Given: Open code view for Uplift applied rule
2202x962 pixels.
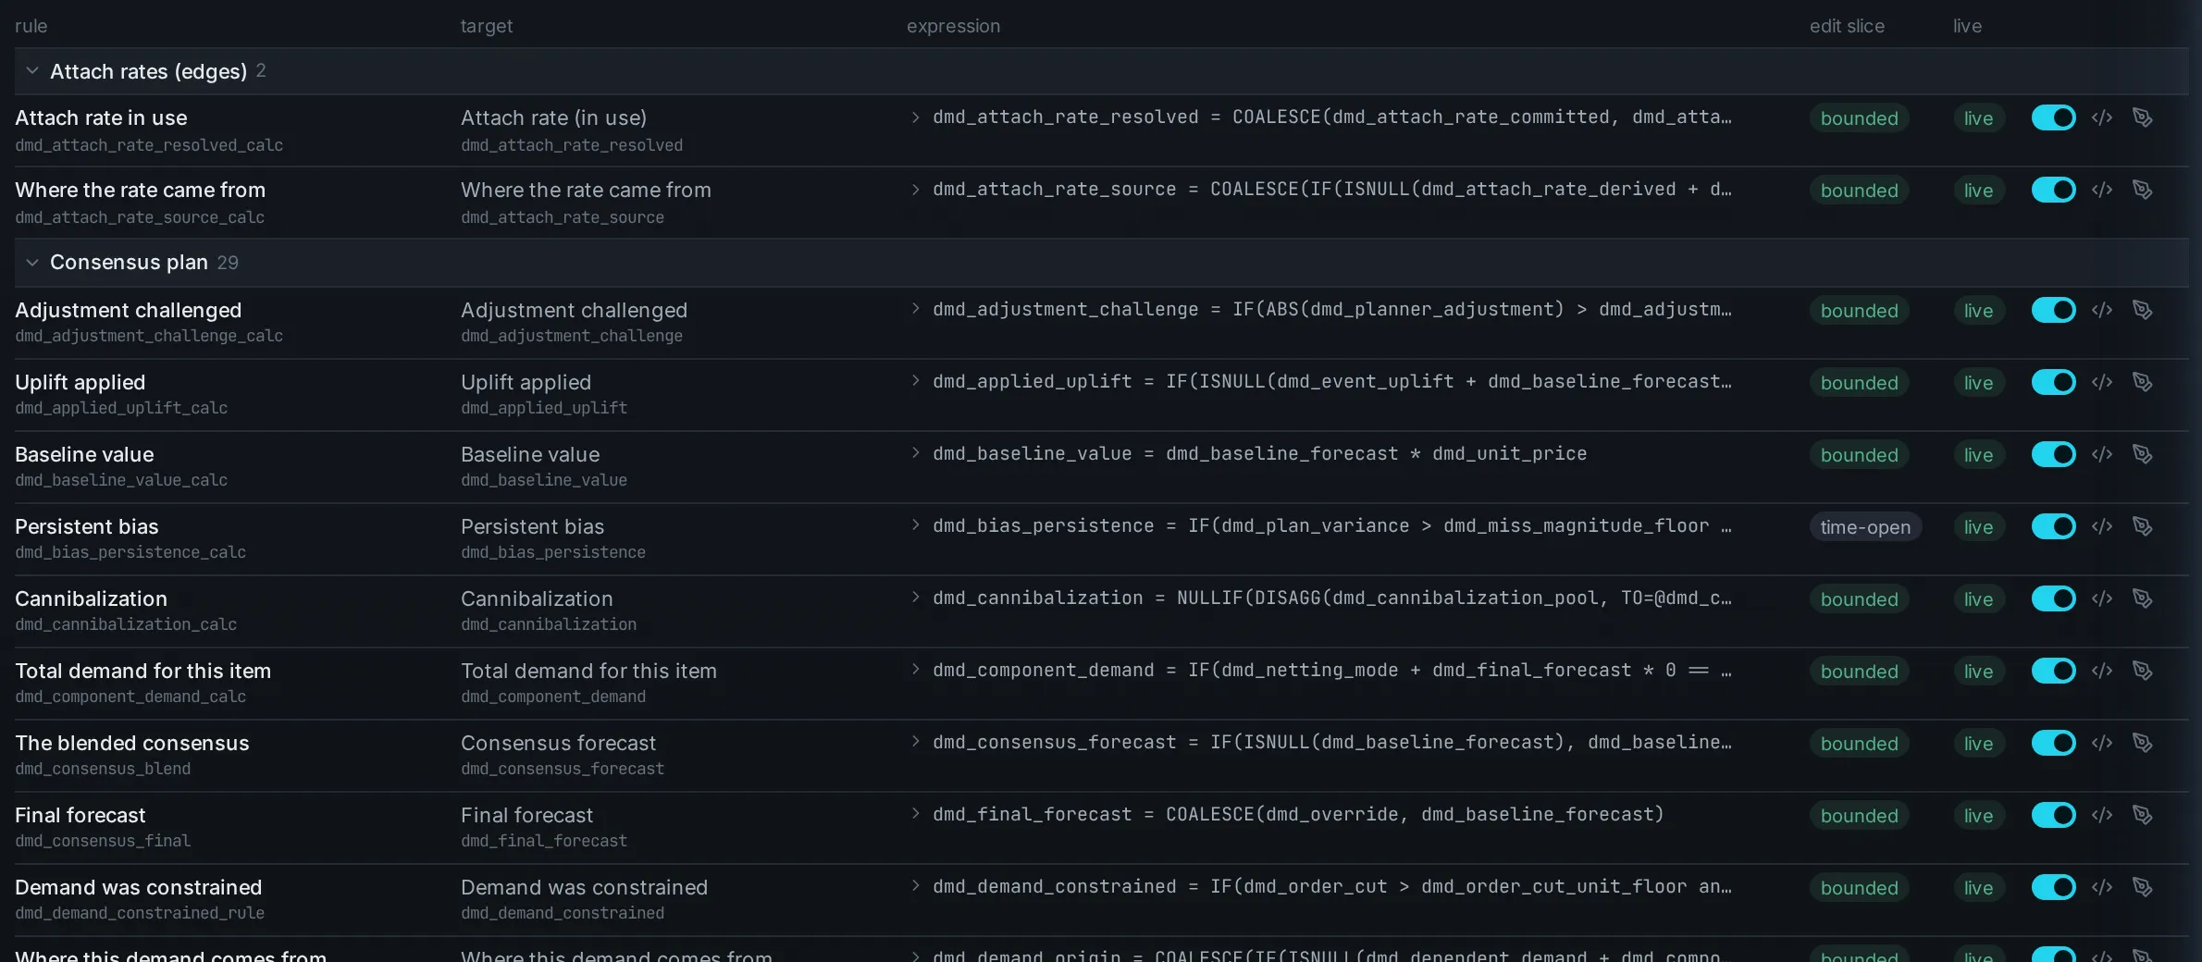Looking at the screenshot, I should [x=2102, y=382].
